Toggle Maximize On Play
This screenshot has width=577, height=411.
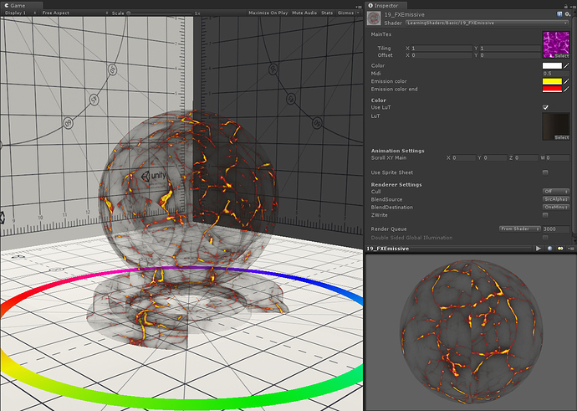pos(268,13)
